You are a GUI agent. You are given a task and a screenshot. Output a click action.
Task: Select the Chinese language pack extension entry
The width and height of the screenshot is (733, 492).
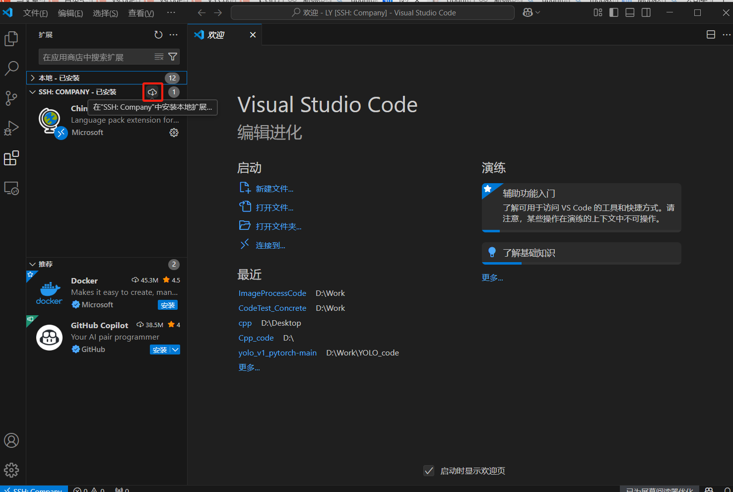click(x=107, y=121)
